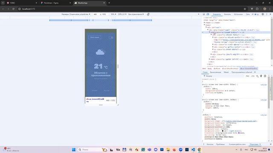
Task: Toggle the device toolbar icon in DevTools
Action: [208, 14]
